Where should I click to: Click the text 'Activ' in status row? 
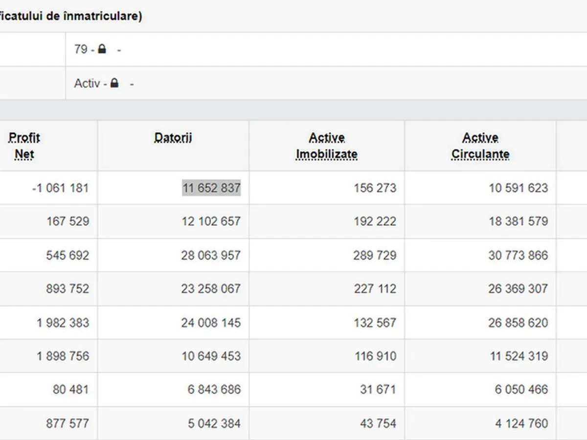[87, 83]
